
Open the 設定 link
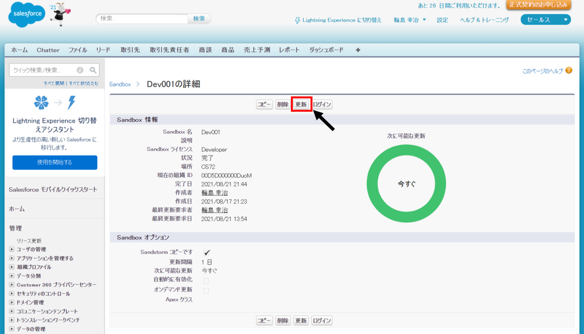[442, 20]
